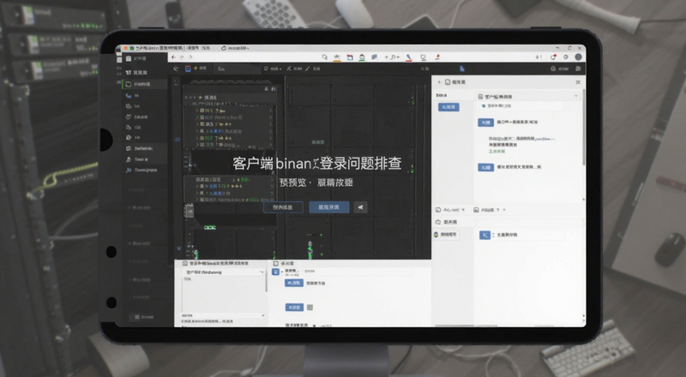The width and height of the screenshot is (686, 377).
Task: Select the yellow star tab in dark toolbar
Action: 201,69
